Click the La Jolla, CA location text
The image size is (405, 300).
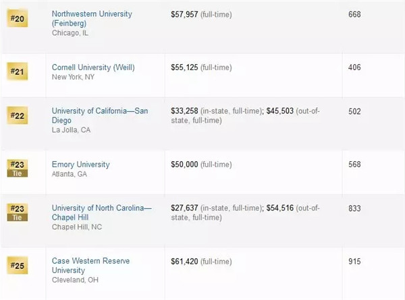pyautogui.click(x=72, y=130)
